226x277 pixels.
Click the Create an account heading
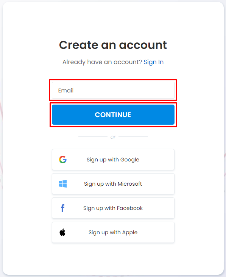113,45
